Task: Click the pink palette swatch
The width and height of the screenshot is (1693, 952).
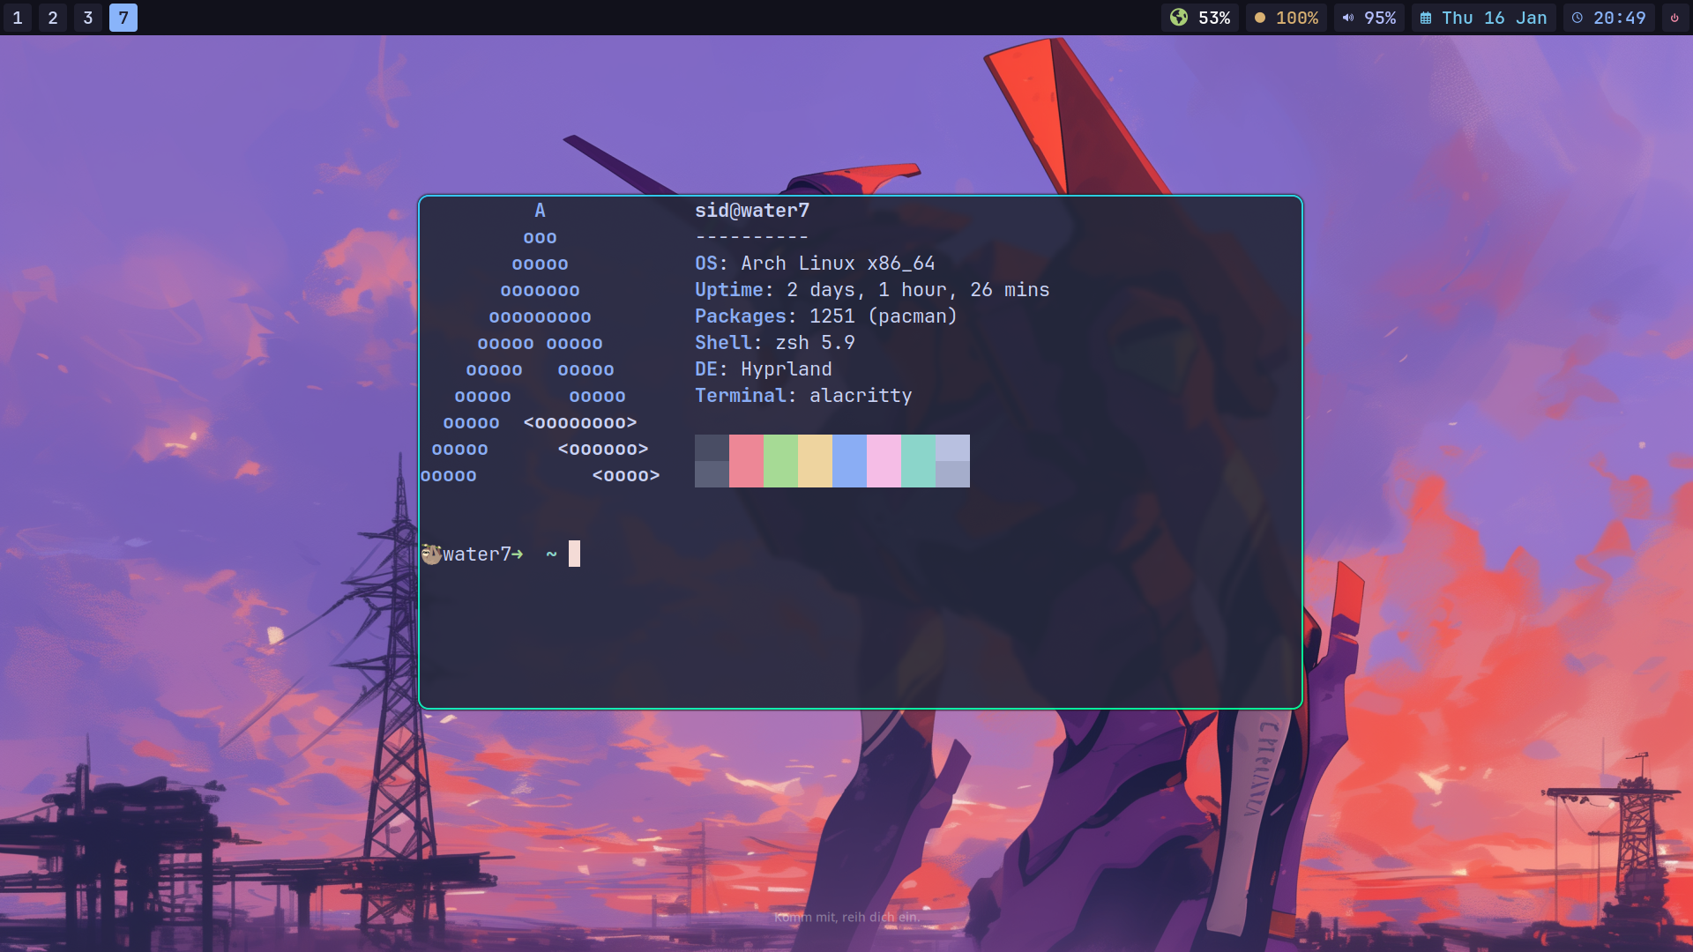Action: pos(884,461)
